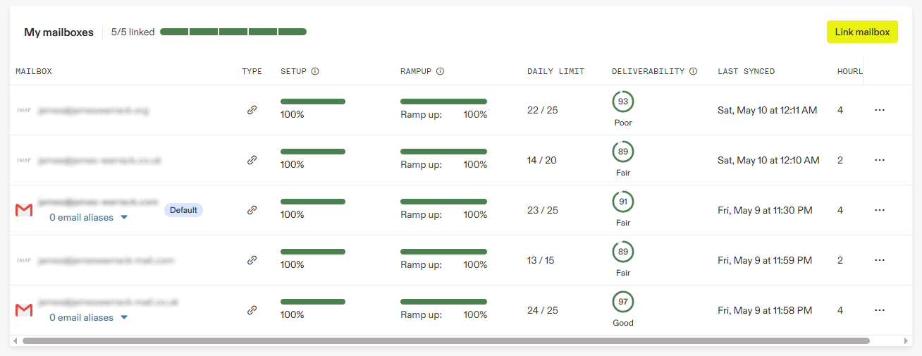This screenshot has height=356, width=922.
Task: Click 'Sat, May 10 at 12:10 AM' sync time
Action: point(768,160)
